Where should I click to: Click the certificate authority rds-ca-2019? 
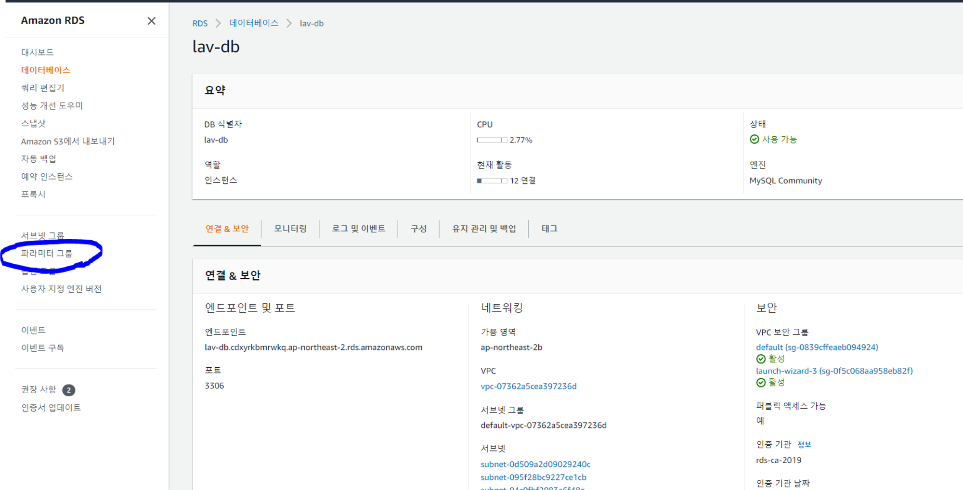779,460
